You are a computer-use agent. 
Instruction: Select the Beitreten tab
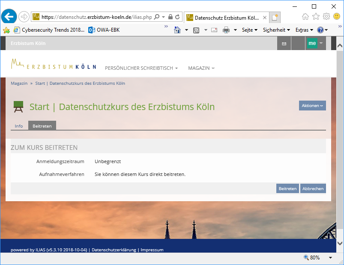click(x=42, y=125)
